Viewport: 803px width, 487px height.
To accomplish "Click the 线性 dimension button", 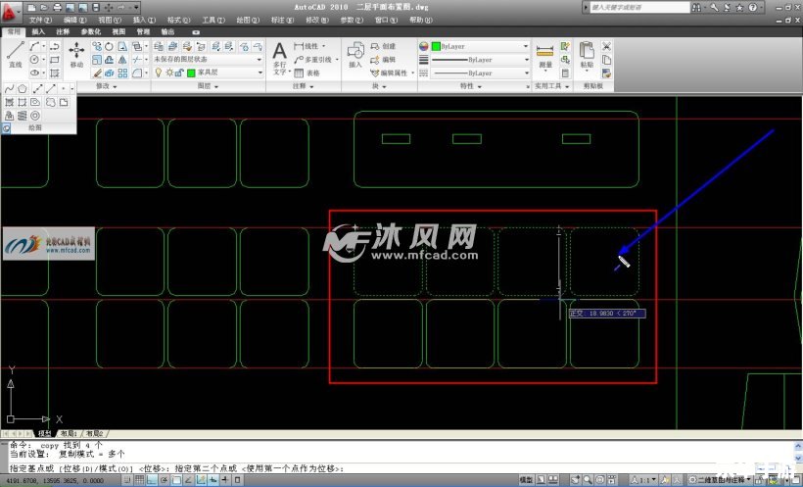I will [x=307, y=46].
